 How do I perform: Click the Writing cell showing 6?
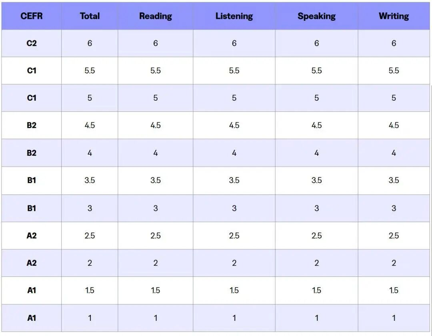pos(394,43)
